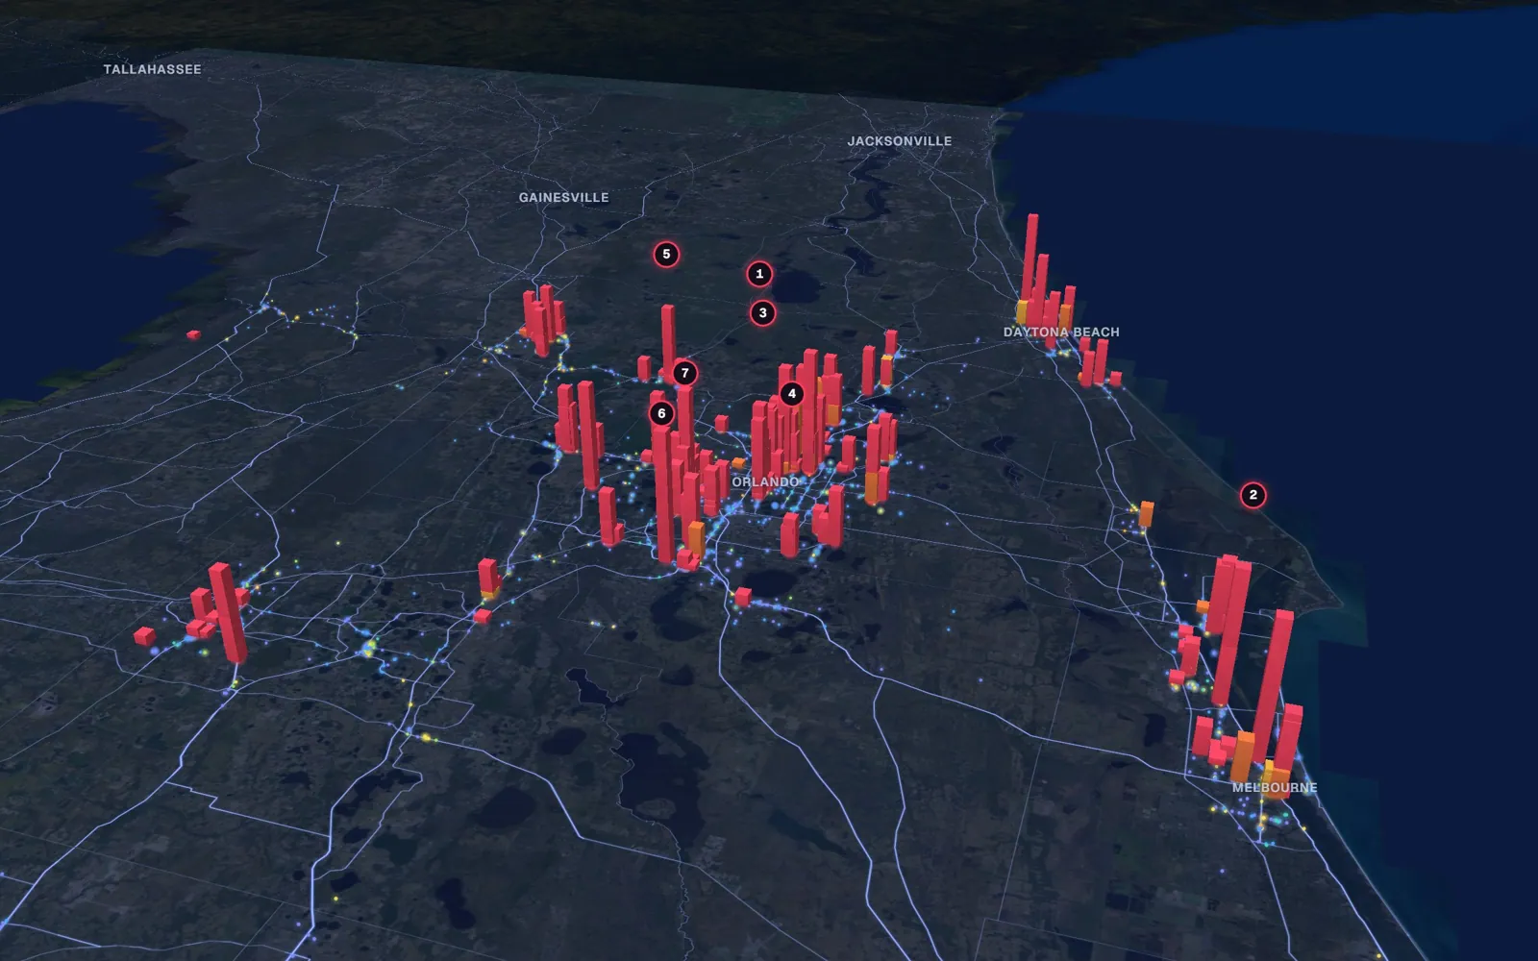This screenshot has width=1538, height=961.
Task: Click map marker number 1
Action: (x=759, y=274)
